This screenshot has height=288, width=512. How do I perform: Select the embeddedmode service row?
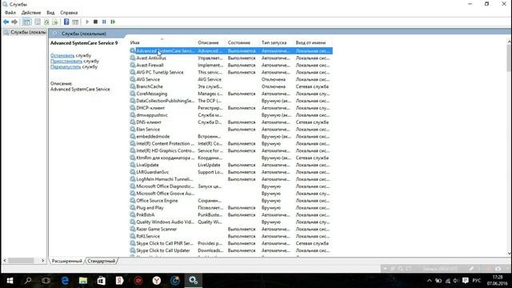pyautogui.click(x=231, y=137)
